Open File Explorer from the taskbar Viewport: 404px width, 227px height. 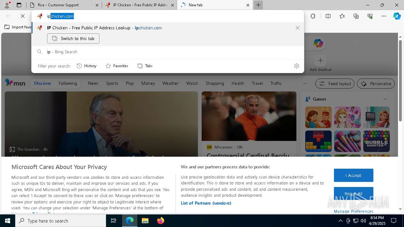[145, 221]
